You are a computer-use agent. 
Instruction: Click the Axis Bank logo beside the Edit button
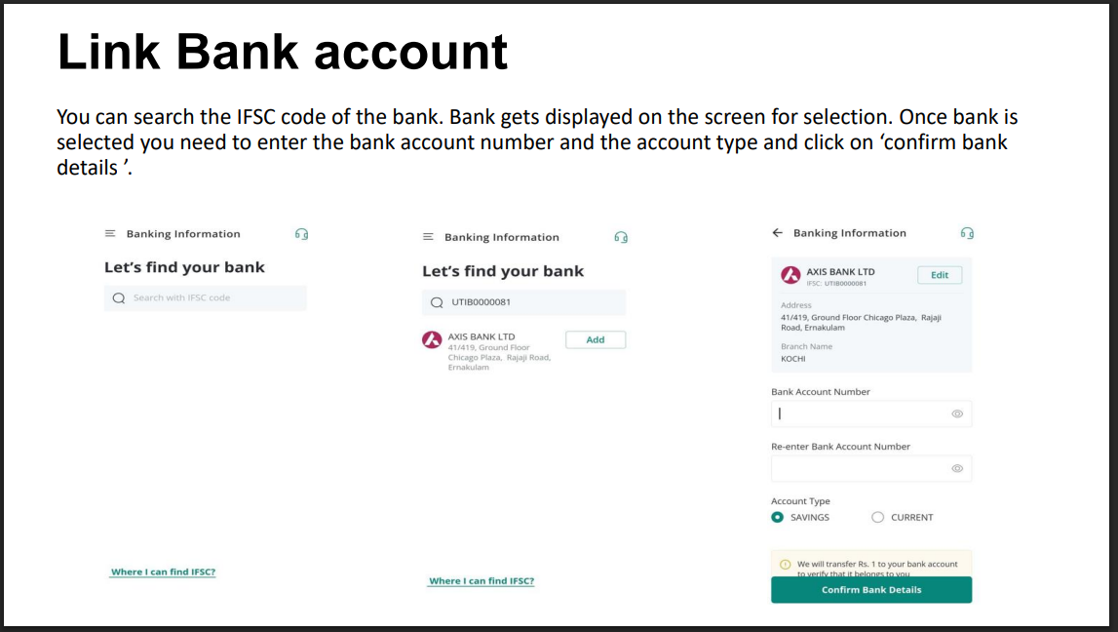[x=790, y=275]
